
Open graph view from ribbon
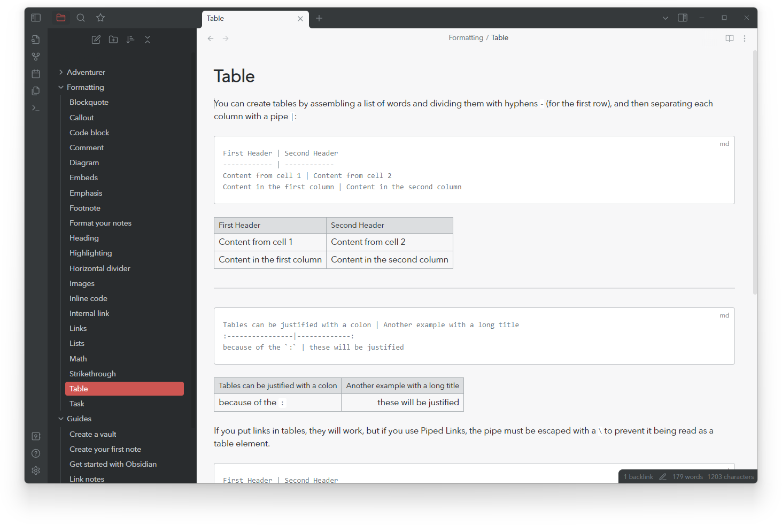coord(36,57)
